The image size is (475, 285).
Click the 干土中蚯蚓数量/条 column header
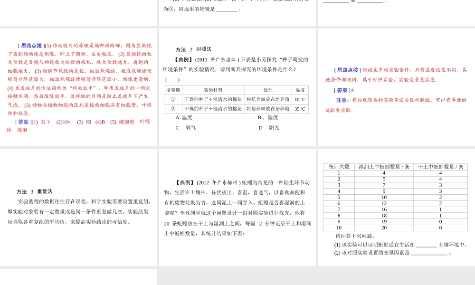coord(440,167)
